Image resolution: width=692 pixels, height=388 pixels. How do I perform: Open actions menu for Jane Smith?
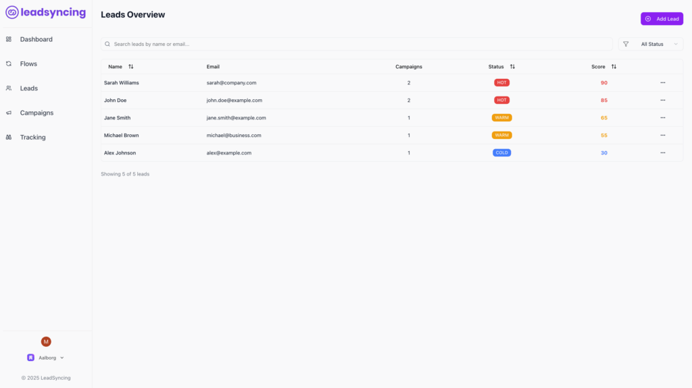(x=663, y=117)
